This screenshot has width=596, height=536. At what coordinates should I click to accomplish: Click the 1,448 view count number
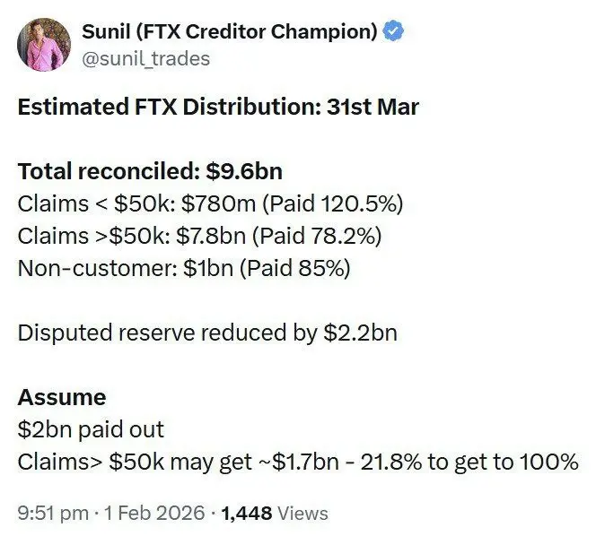click(246, 514)
